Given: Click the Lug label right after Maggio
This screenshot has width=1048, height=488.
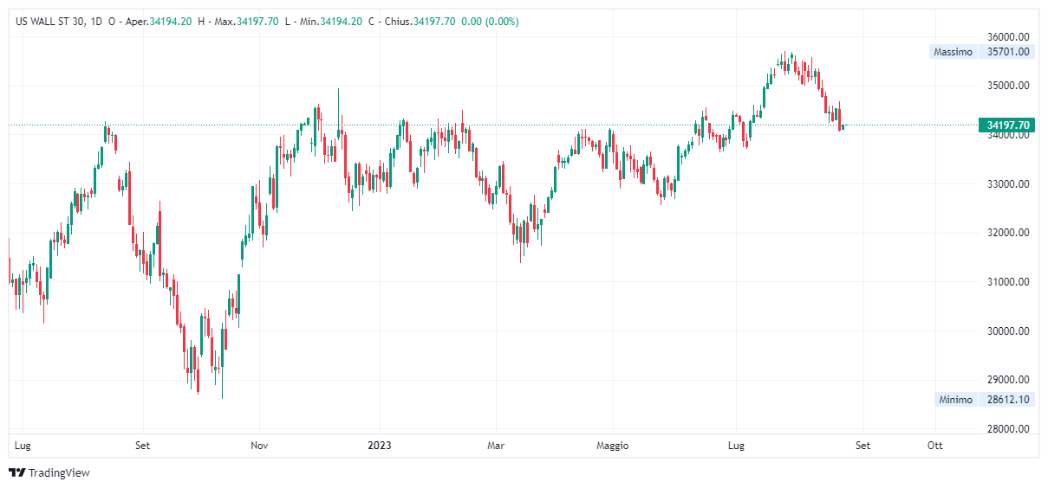Looking at the screenshot, I should tap(736, 446).
